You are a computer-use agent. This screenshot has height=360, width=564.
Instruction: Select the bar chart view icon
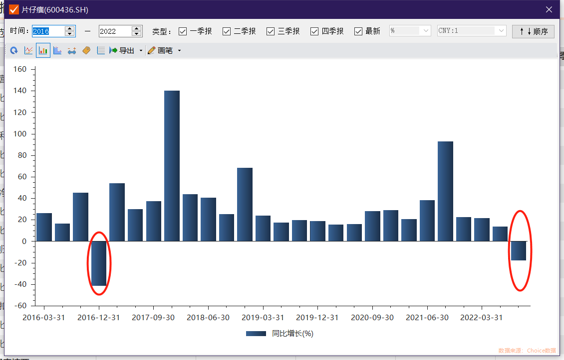coord(43,51)
